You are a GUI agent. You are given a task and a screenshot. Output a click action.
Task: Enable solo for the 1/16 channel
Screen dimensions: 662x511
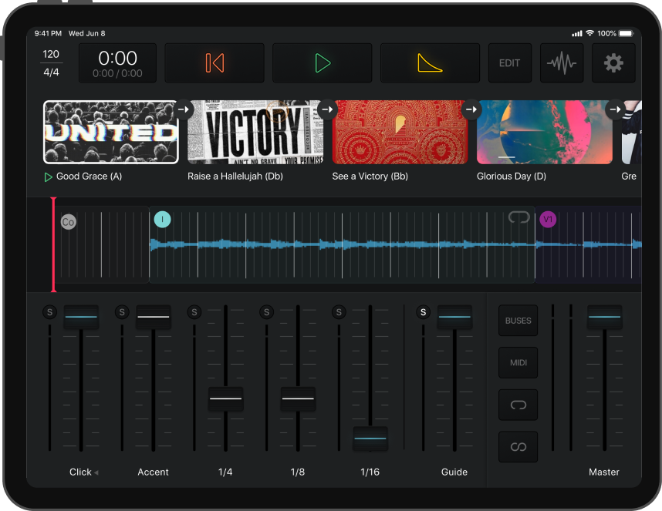(338, 312)
